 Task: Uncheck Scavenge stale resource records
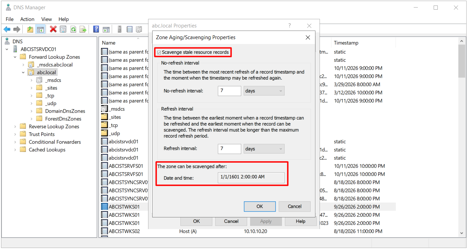159,52
